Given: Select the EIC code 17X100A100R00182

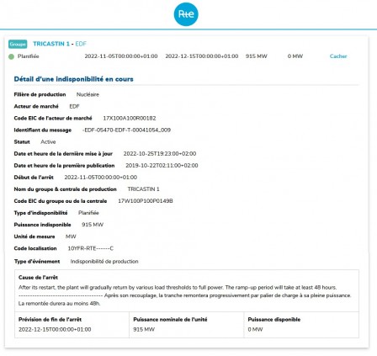Looking at the screenshot, I should point(130,118).
